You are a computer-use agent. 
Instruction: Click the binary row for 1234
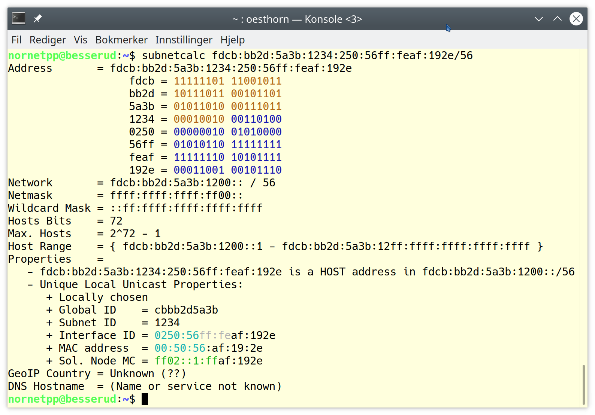(205, 119)
